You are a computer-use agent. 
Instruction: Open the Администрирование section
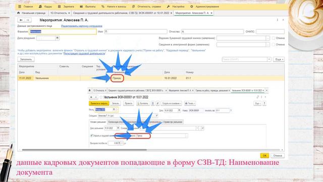204,7
